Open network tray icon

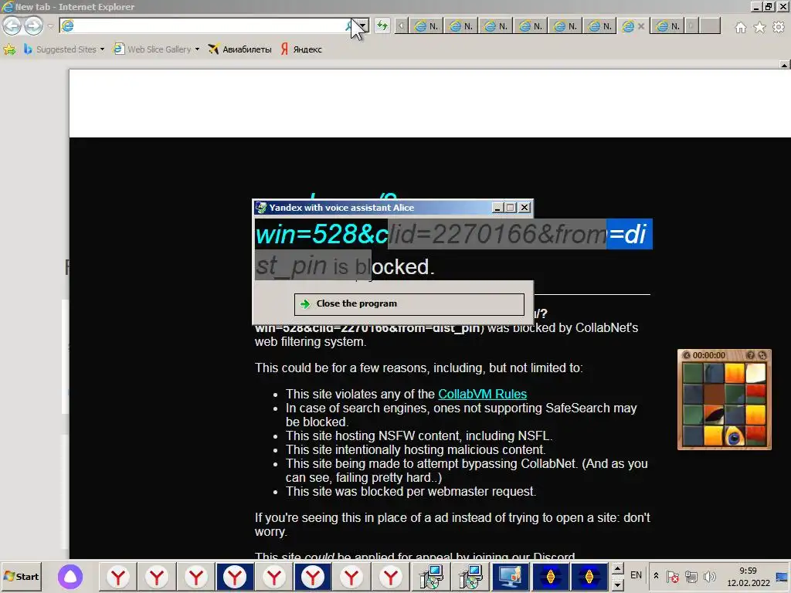pos(691,576)
